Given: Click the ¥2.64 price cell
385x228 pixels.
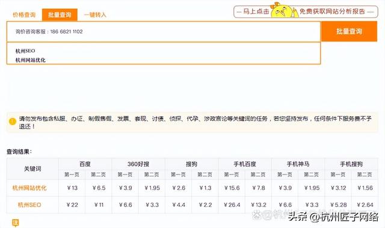Looking at the screenshot, I should (365, 205).
